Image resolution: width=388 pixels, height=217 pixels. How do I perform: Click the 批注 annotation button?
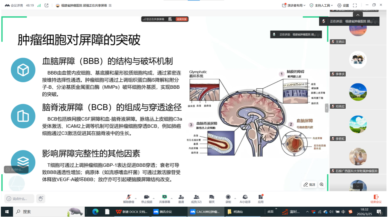tap(309, 185)
